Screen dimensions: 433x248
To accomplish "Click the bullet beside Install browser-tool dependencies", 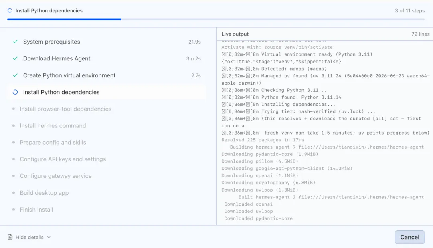I will [14, 109].
